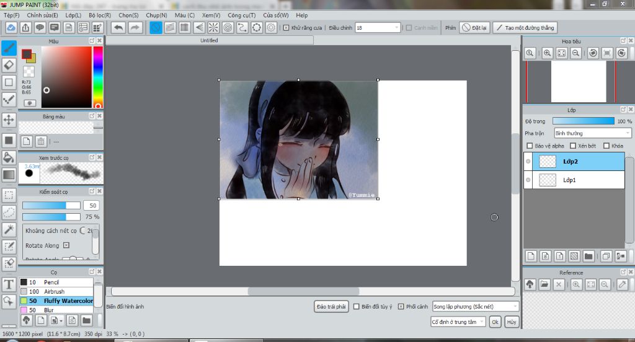Open snap settings gear icon
Screen dimensions: 635x342
point(271,27)
